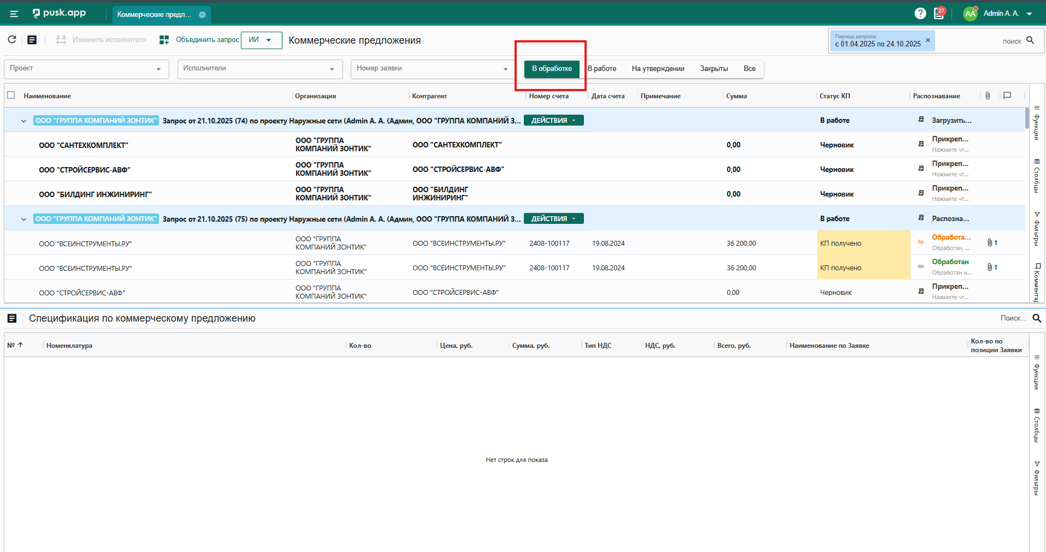Switch to the Закрыты tab
The image size is (1046, 552).
tap(713, 69)
